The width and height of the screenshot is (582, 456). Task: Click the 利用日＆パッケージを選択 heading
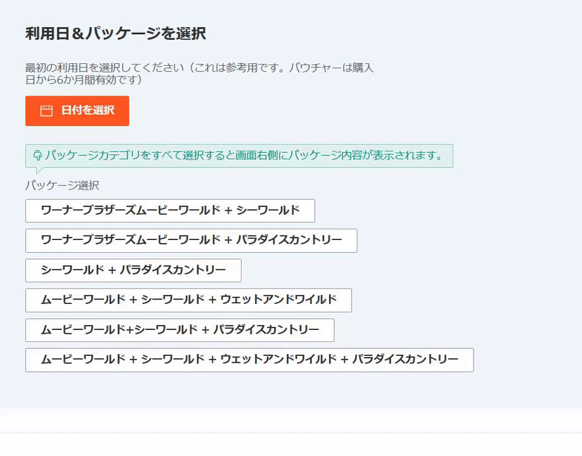[x=115, y=34]
